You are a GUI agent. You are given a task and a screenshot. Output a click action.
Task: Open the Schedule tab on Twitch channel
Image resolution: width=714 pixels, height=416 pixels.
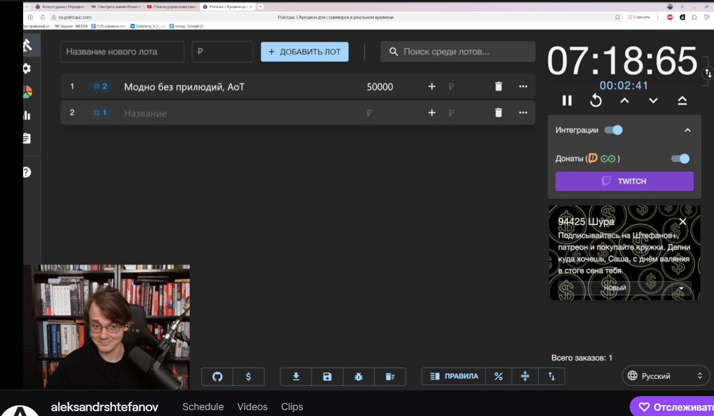pyautogui.click(x=203, y=407)
